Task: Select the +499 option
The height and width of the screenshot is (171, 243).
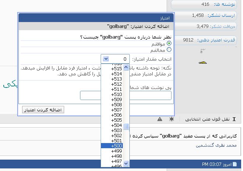Action: click(x=112, y=151)
